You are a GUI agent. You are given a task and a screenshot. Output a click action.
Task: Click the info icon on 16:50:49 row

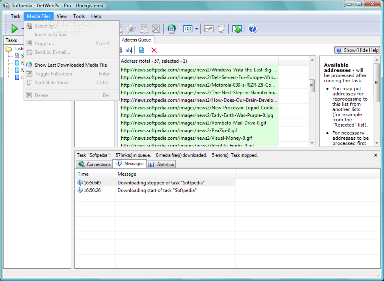tap(80, 182)
